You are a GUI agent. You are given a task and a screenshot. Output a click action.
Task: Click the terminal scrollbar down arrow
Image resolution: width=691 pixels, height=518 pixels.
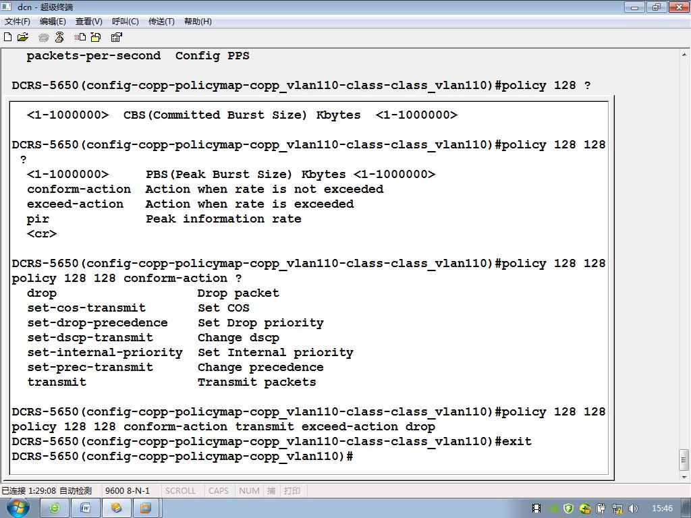coord(684,477)
